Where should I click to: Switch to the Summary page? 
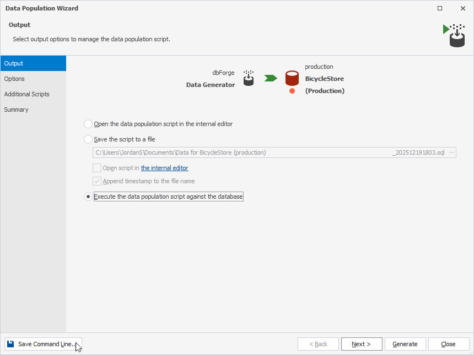pyautogui.click(x=33, y=110)
